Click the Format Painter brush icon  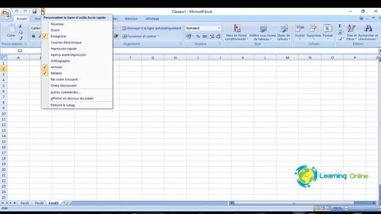(x=20, y=38)
